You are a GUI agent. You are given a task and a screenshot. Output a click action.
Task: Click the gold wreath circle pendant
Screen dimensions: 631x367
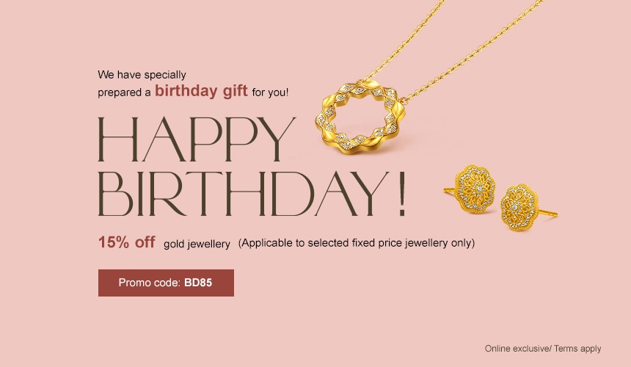pyautogui.click(x=360, y=116)
